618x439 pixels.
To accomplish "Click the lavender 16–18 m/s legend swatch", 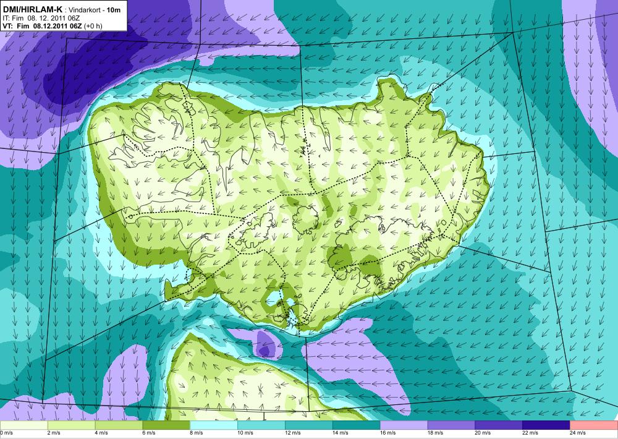I will pos(404,425).
